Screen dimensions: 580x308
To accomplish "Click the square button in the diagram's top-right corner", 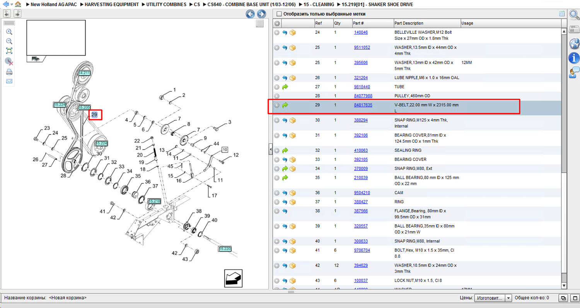I will 260,24.
